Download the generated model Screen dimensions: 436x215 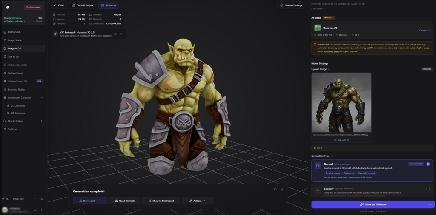tap(87, 201)
